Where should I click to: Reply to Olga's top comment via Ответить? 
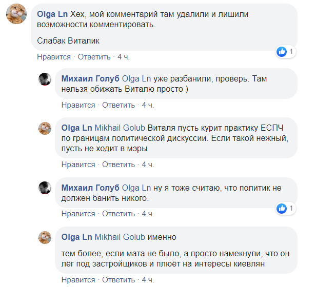94,56
